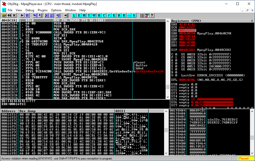Show References via R button

coord(124,15)
